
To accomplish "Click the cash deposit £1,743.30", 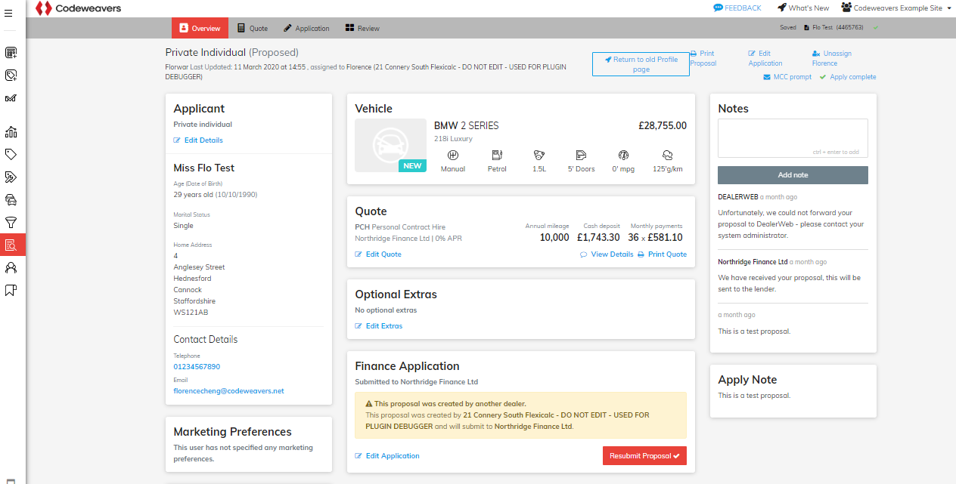I will 598,237.
